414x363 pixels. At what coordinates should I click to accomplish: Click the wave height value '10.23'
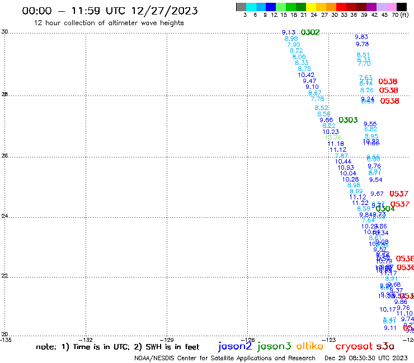(x=331, y=132)
